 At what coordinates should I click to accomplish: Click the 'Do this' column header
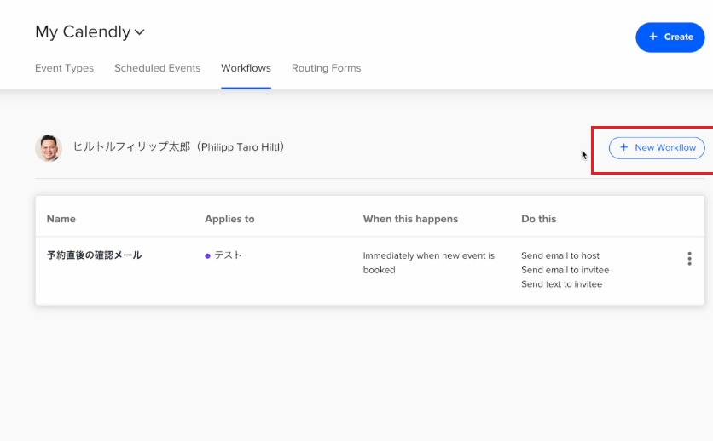pos(538,219)
